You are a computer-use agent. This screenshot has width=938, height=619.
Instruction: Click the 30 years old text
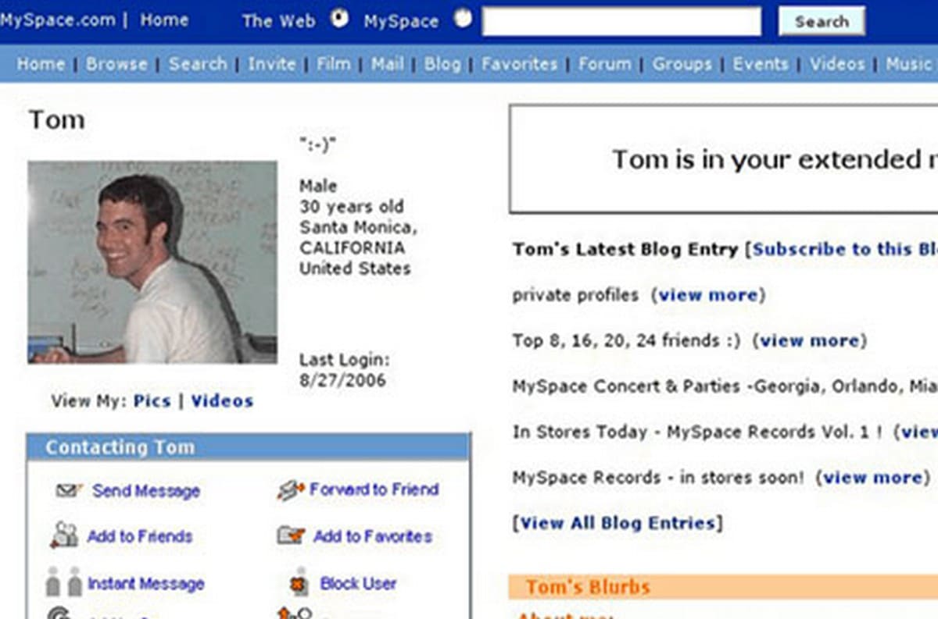(x=352, y=207)
